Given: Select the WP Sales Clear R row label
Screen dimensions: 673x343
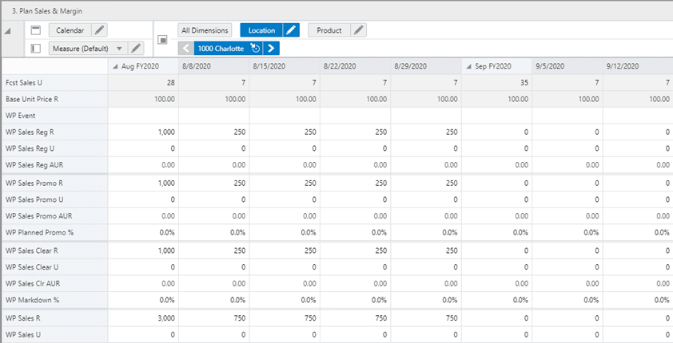Looking at the screenshot, I should click(x=54, y=251).
